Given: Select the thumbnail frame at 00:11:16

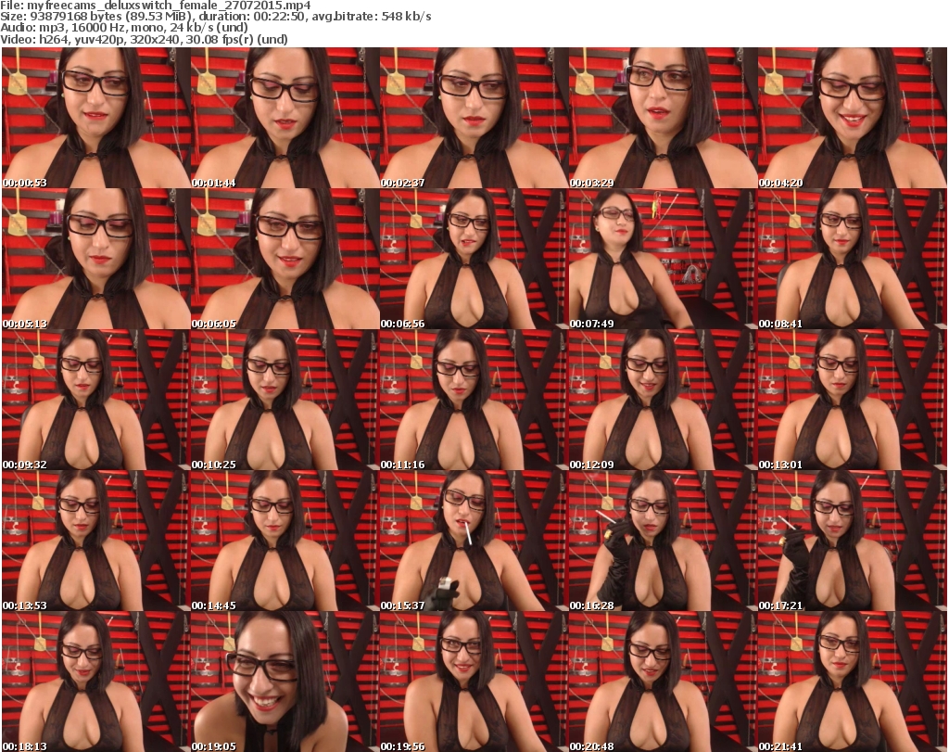Looking at the screenshot, I should 474,401.
